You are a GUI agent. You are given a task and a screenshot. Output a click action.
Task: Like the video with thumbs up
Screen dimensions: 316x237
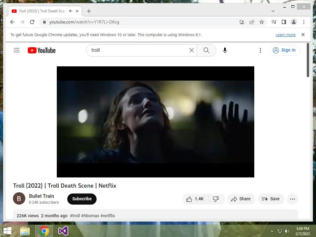coord(195,199)
